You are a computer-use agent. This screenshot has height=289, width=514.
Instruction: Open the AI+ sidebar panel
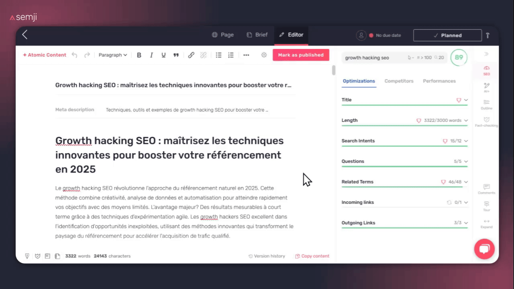pos(486,88)
